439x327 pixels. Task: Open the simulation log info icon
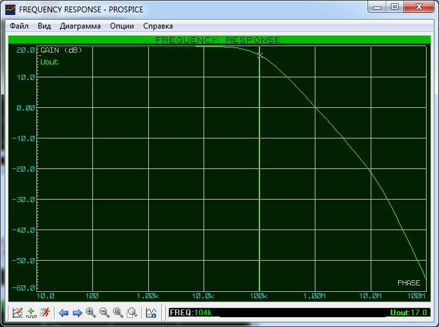151,313
